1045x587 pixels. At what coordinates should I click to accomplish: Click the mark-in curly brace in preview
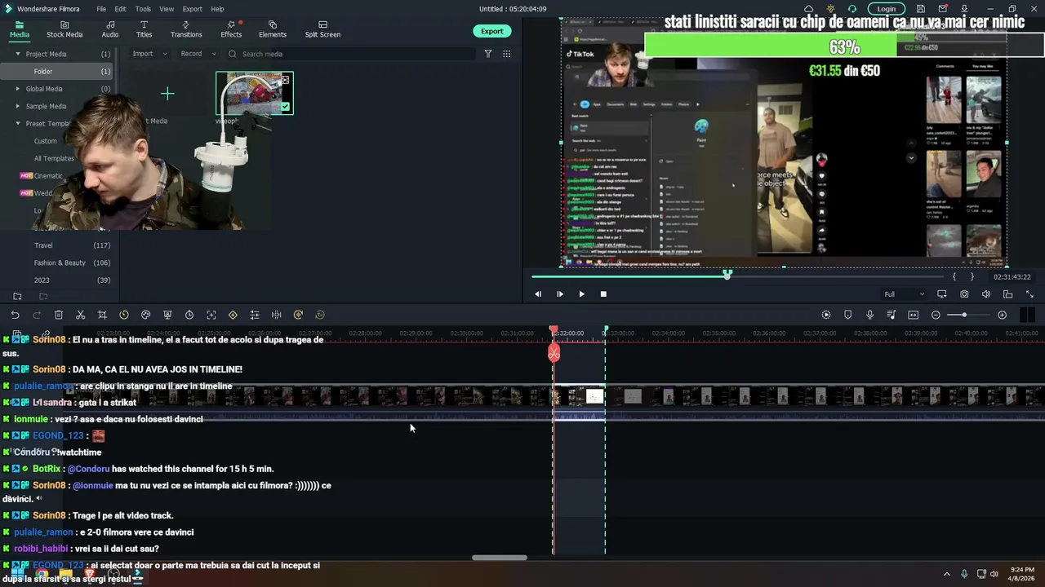tap(954, 277)
